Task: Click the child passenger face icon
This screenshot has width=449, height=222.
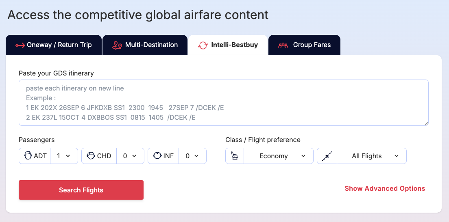Action: click(x=91, y=156)
